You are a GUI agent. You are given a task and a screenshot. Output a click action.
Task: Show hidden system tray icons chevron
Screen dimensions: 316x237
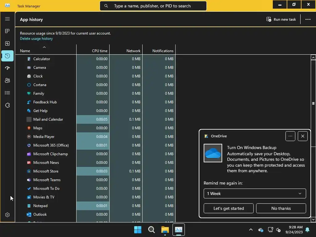(251, 230)
